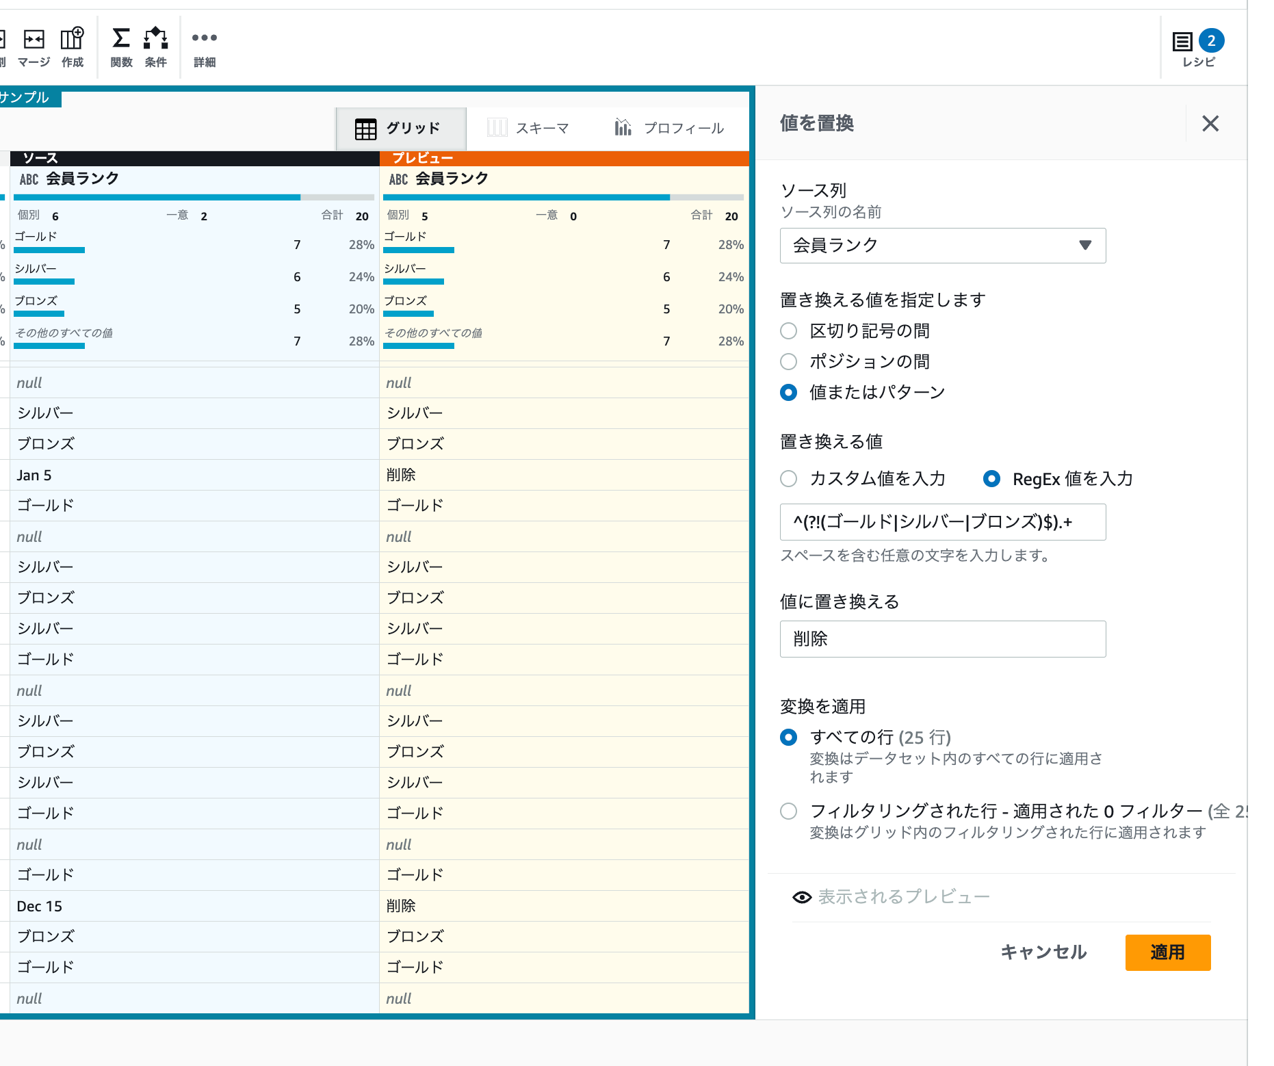Click the 値に置き換える input containing 削除
The width and height of the screenshot is (1274, 1066).
click(x=943, y=639)
